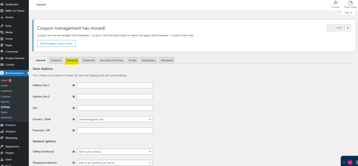Image resolution: width=358 pixels, height=166 pixels.
Task: Click the pink chat widget icon
Action: pyautogui.click(x=350, y=162)
